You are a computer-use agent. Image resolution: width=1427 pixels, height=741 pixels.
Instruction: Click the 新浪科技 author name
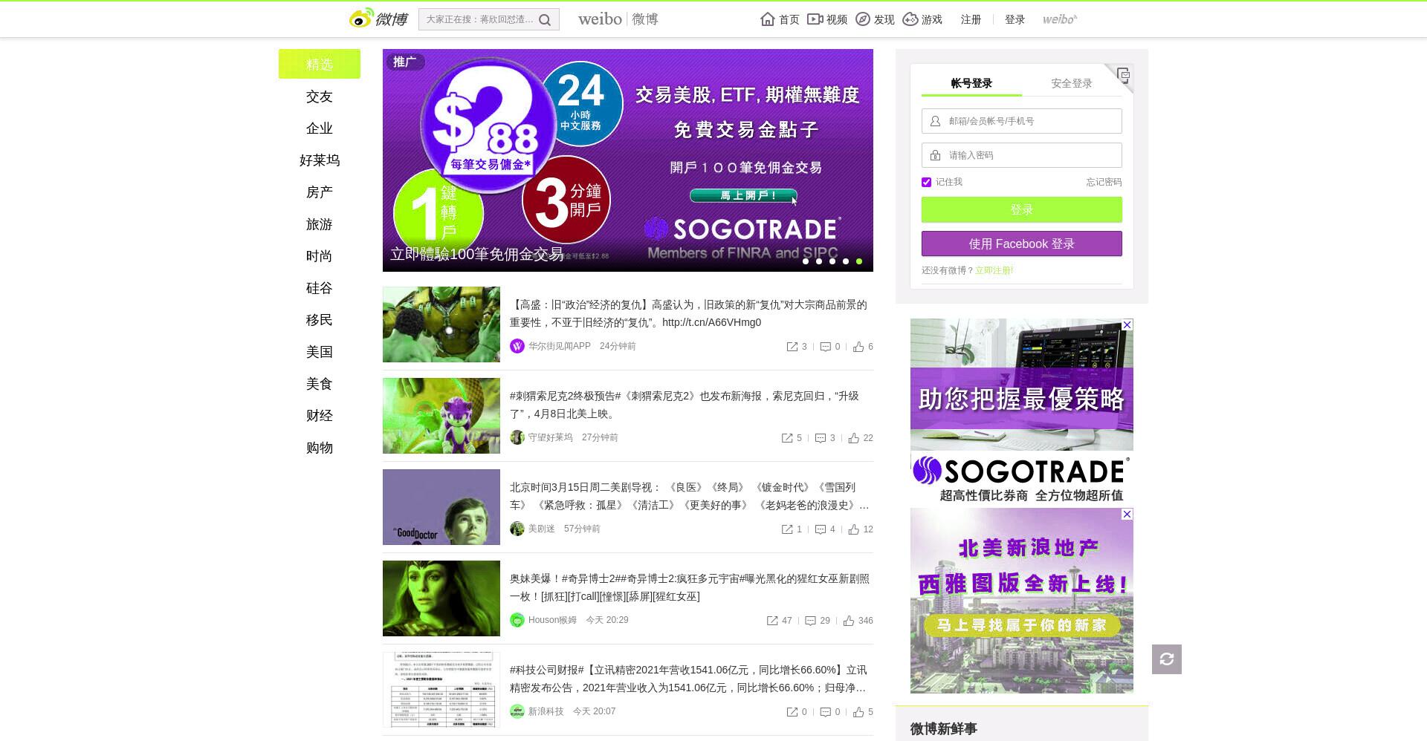pyautogui.click(x=546, y=711)
